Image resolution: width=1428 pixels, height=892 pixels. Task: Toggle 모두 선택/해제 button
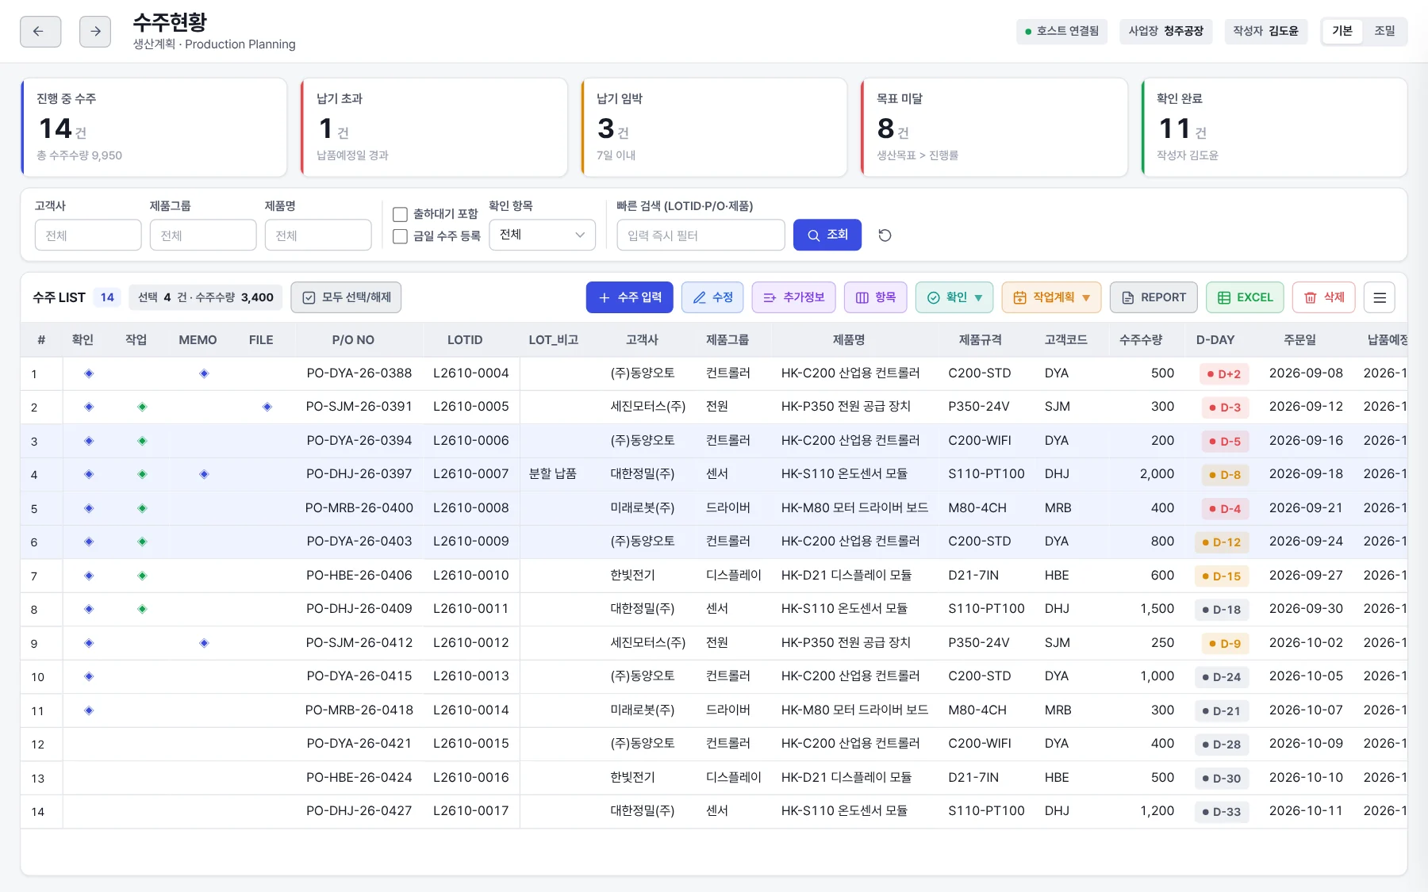[x=346, y=297]
